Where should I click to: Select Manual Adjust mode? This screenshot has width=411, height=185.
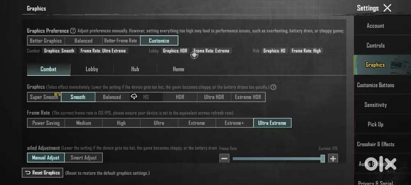click(x=46, y=157)
